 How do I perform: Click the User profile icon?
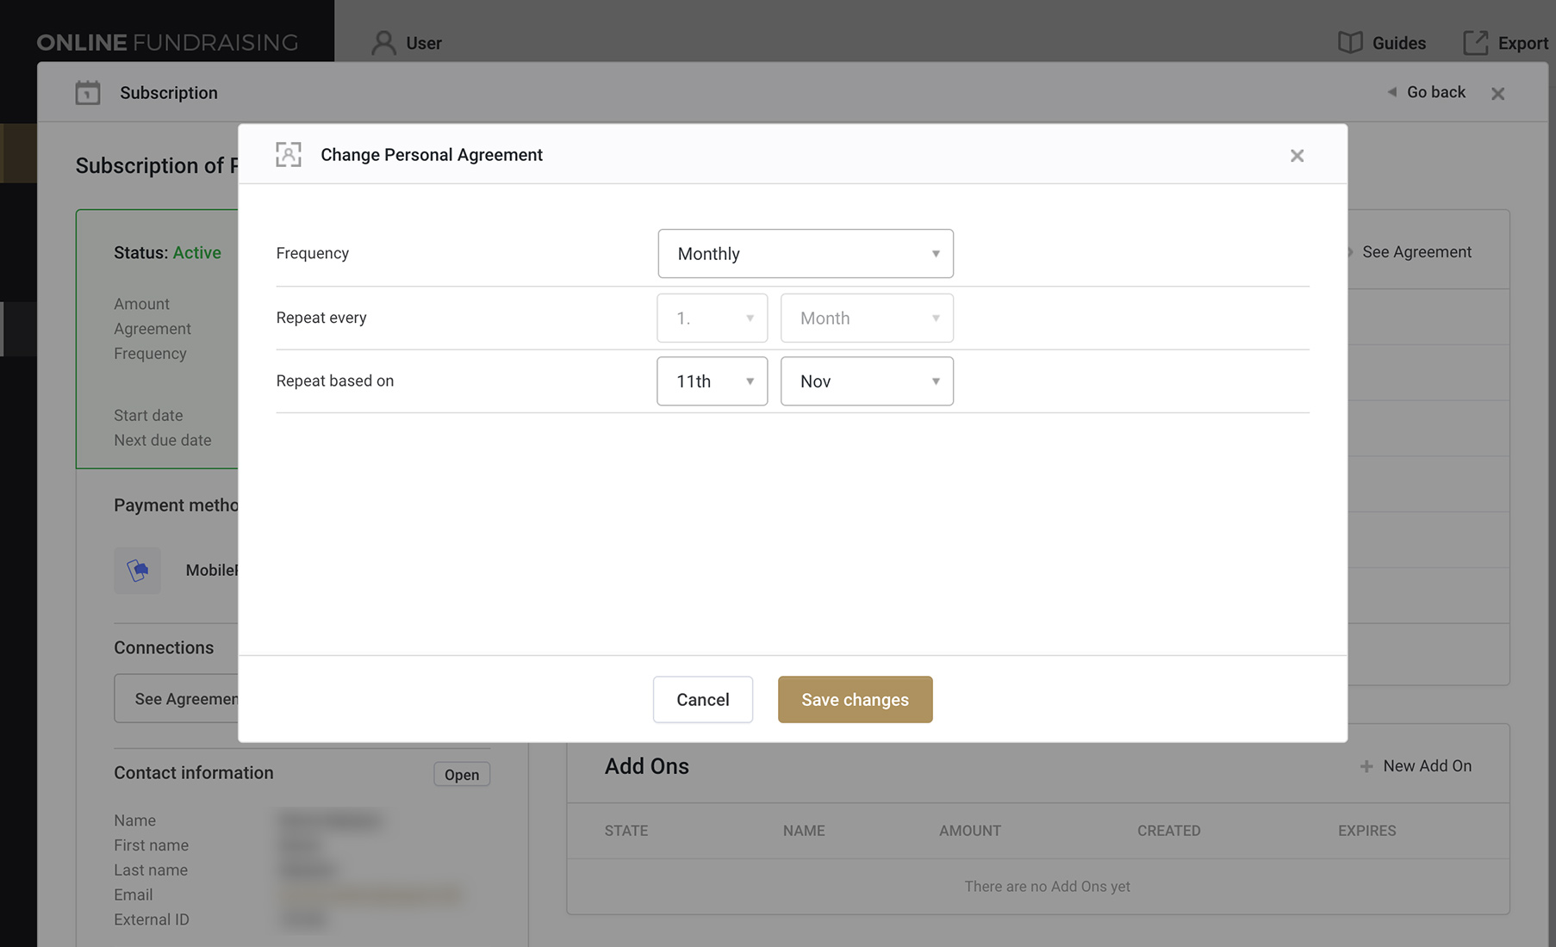point(383,43)
